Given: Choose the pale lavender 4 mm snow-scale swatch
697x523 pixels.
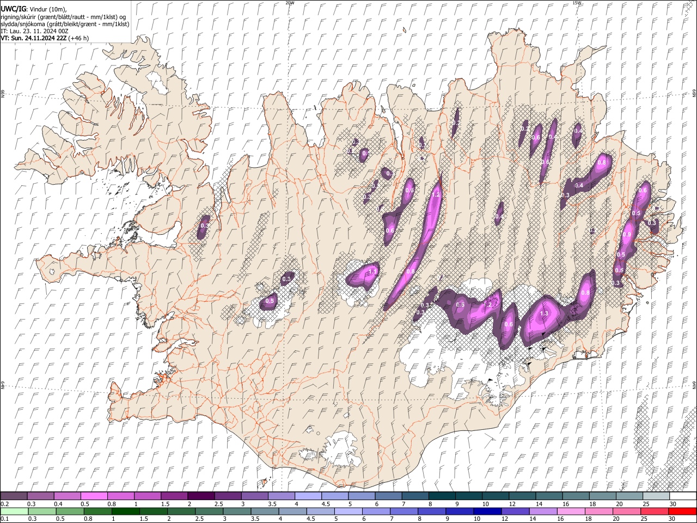Looking at the screenshot, I should tap(307, 496).
